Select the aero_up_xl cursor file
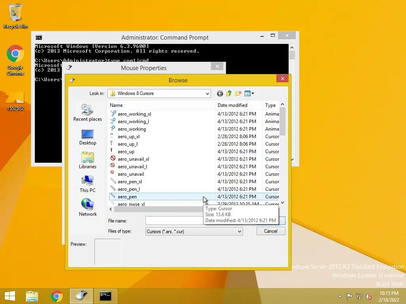Viewport: 406px width, 304px height. (x=129, y=137)
